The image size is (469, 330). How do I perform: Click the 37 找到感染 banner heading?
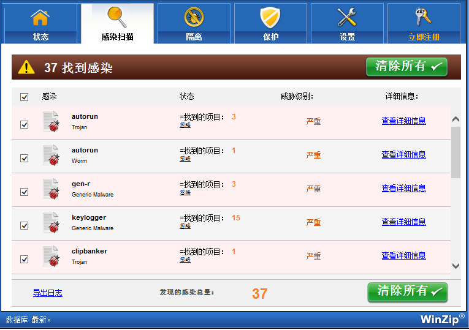78,68
